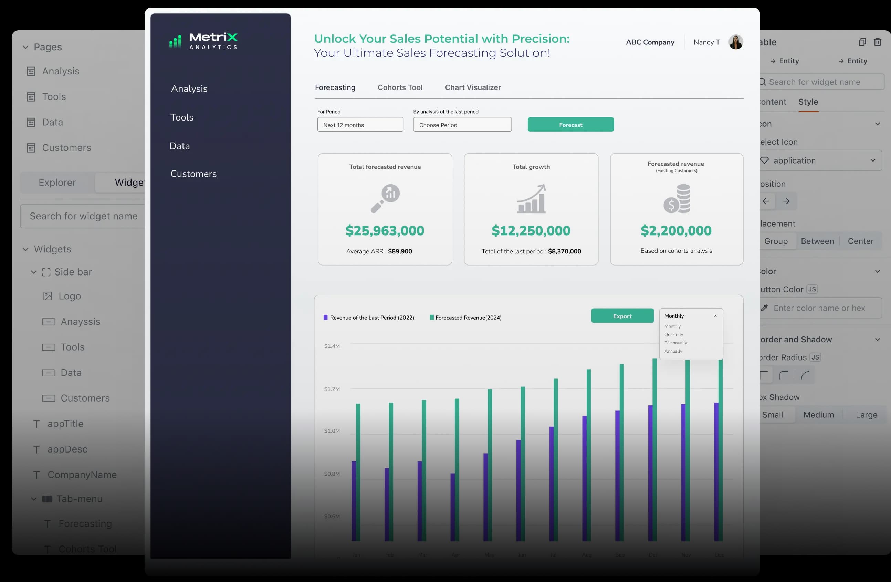The width and height of the screenshot is (891, 582).
Task: Choose Quarterly from the period list
Action: (673, 334)
